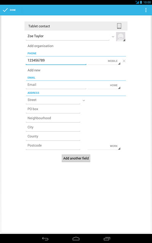Select the Email input field
The width and height of the screenshot is (152, 243).
point(56,85)
